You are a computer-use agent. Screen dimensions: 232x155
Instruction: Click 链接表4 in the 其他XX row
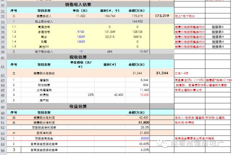tap(217, 47)
